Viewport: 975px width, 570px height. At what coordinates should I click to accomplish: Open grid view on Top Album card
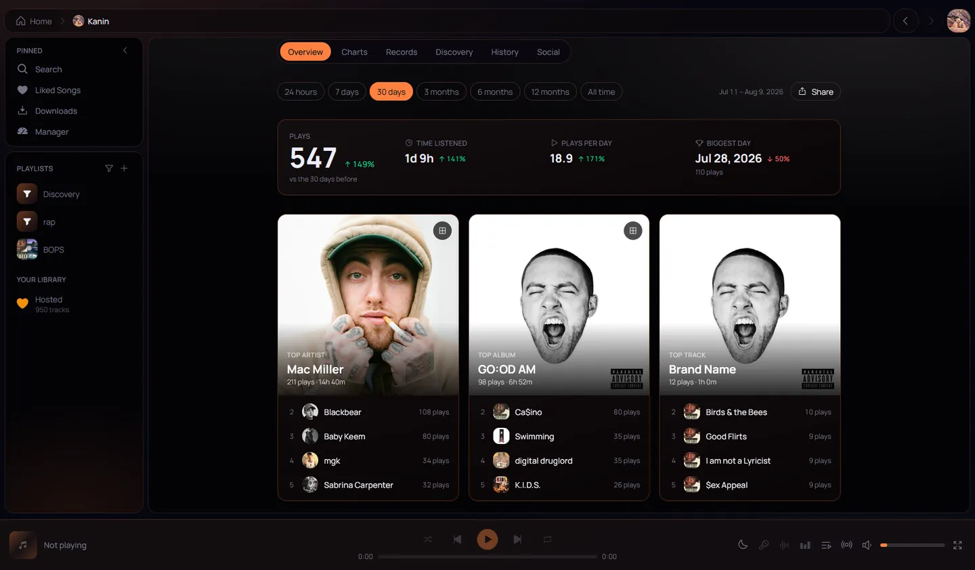tap(633, 231)
